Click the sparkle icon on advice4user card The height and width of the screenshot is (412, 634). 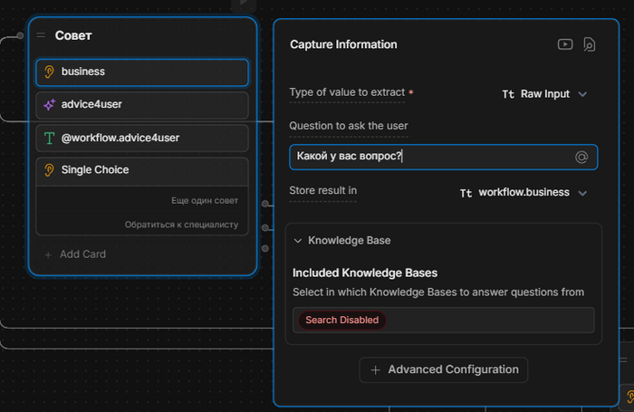tap(50, 105)
